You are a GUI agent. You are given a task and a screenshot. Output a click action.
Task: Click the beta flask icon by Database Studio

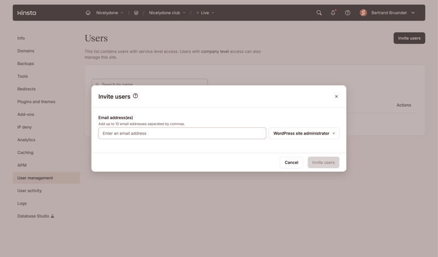pyautogui.click(x=52, y=216)
